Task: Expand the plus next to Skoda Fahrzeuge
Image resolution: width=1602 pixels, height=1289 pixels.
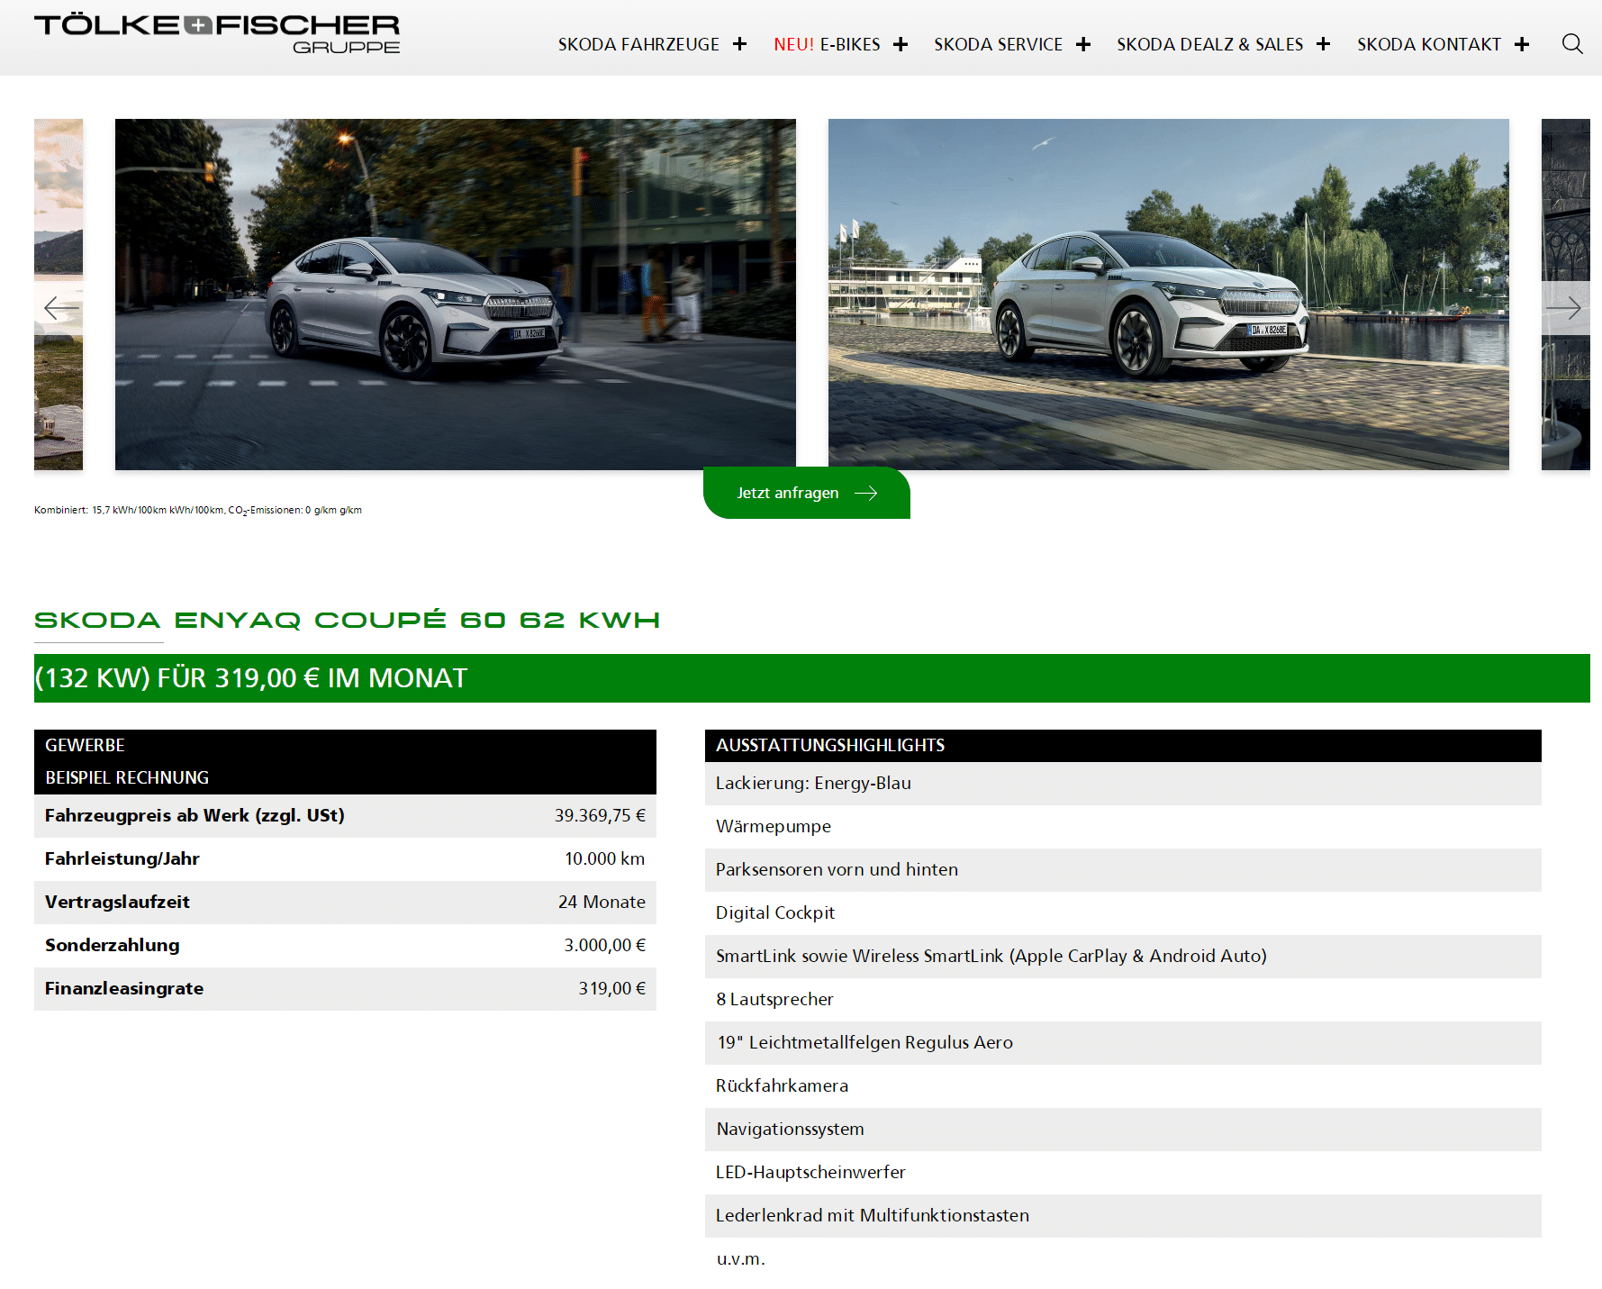Action: pos(740,44)
